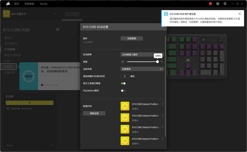Open three-dot menu for Default Profile 4

tap(162, 139)
